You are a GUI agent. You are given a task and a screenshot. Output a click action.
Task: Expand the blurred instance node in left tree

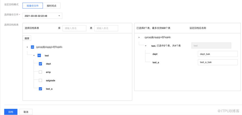[x=27, y=47]
